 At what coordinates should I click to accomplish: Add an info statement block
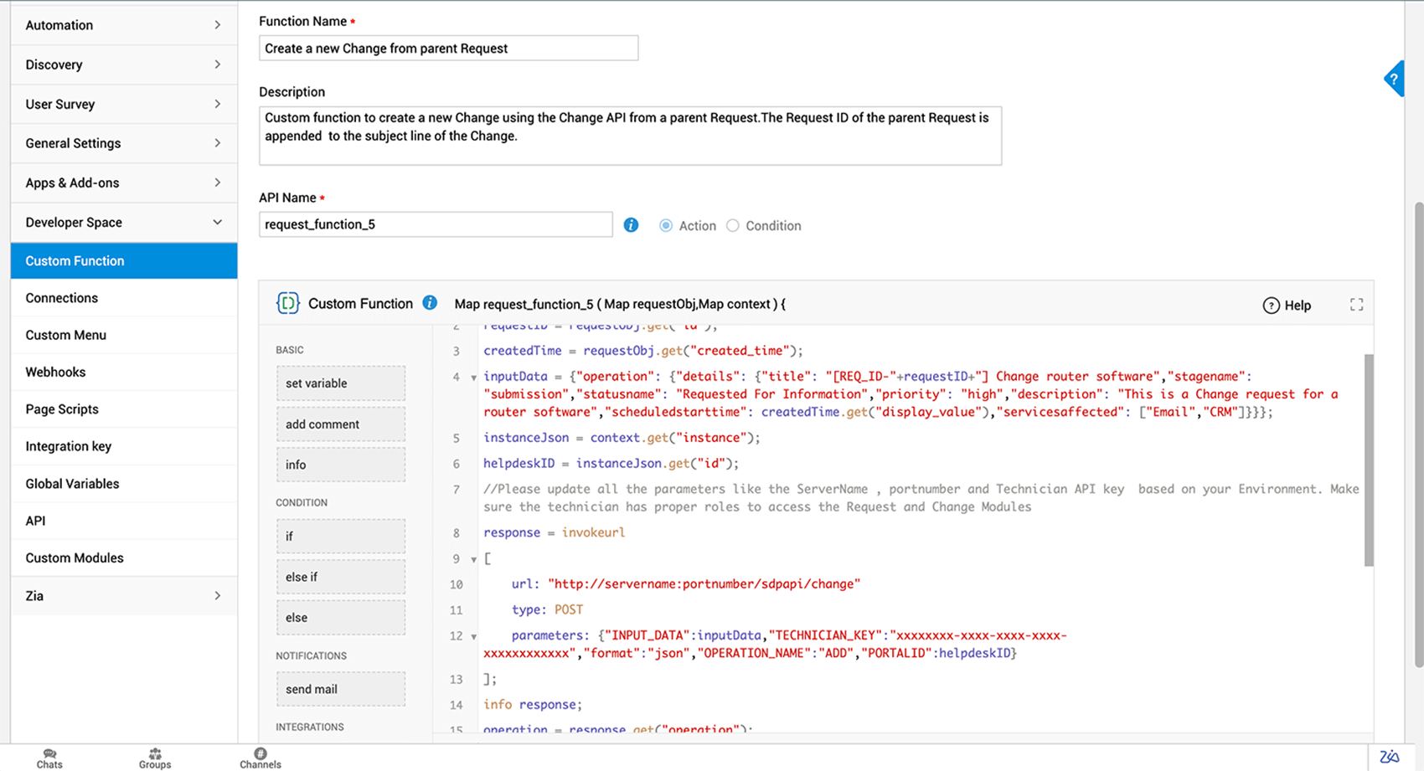pyautogui.click(x=340, y=465)
